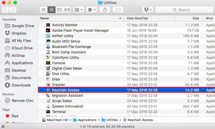
Task: Click the Search field
Action: 185,10
